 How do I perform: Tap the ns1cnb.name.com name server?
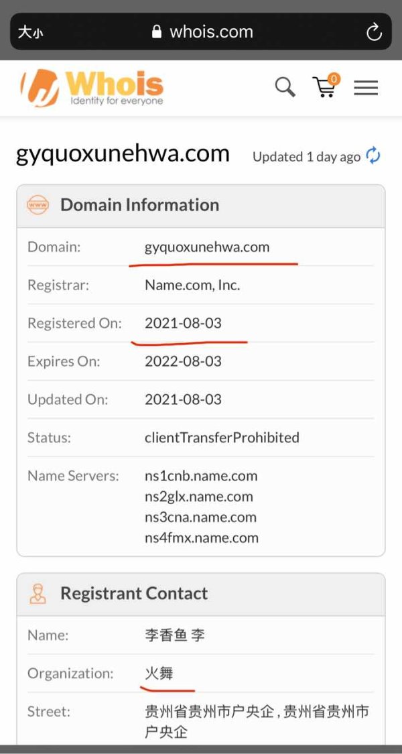[201, 476]
